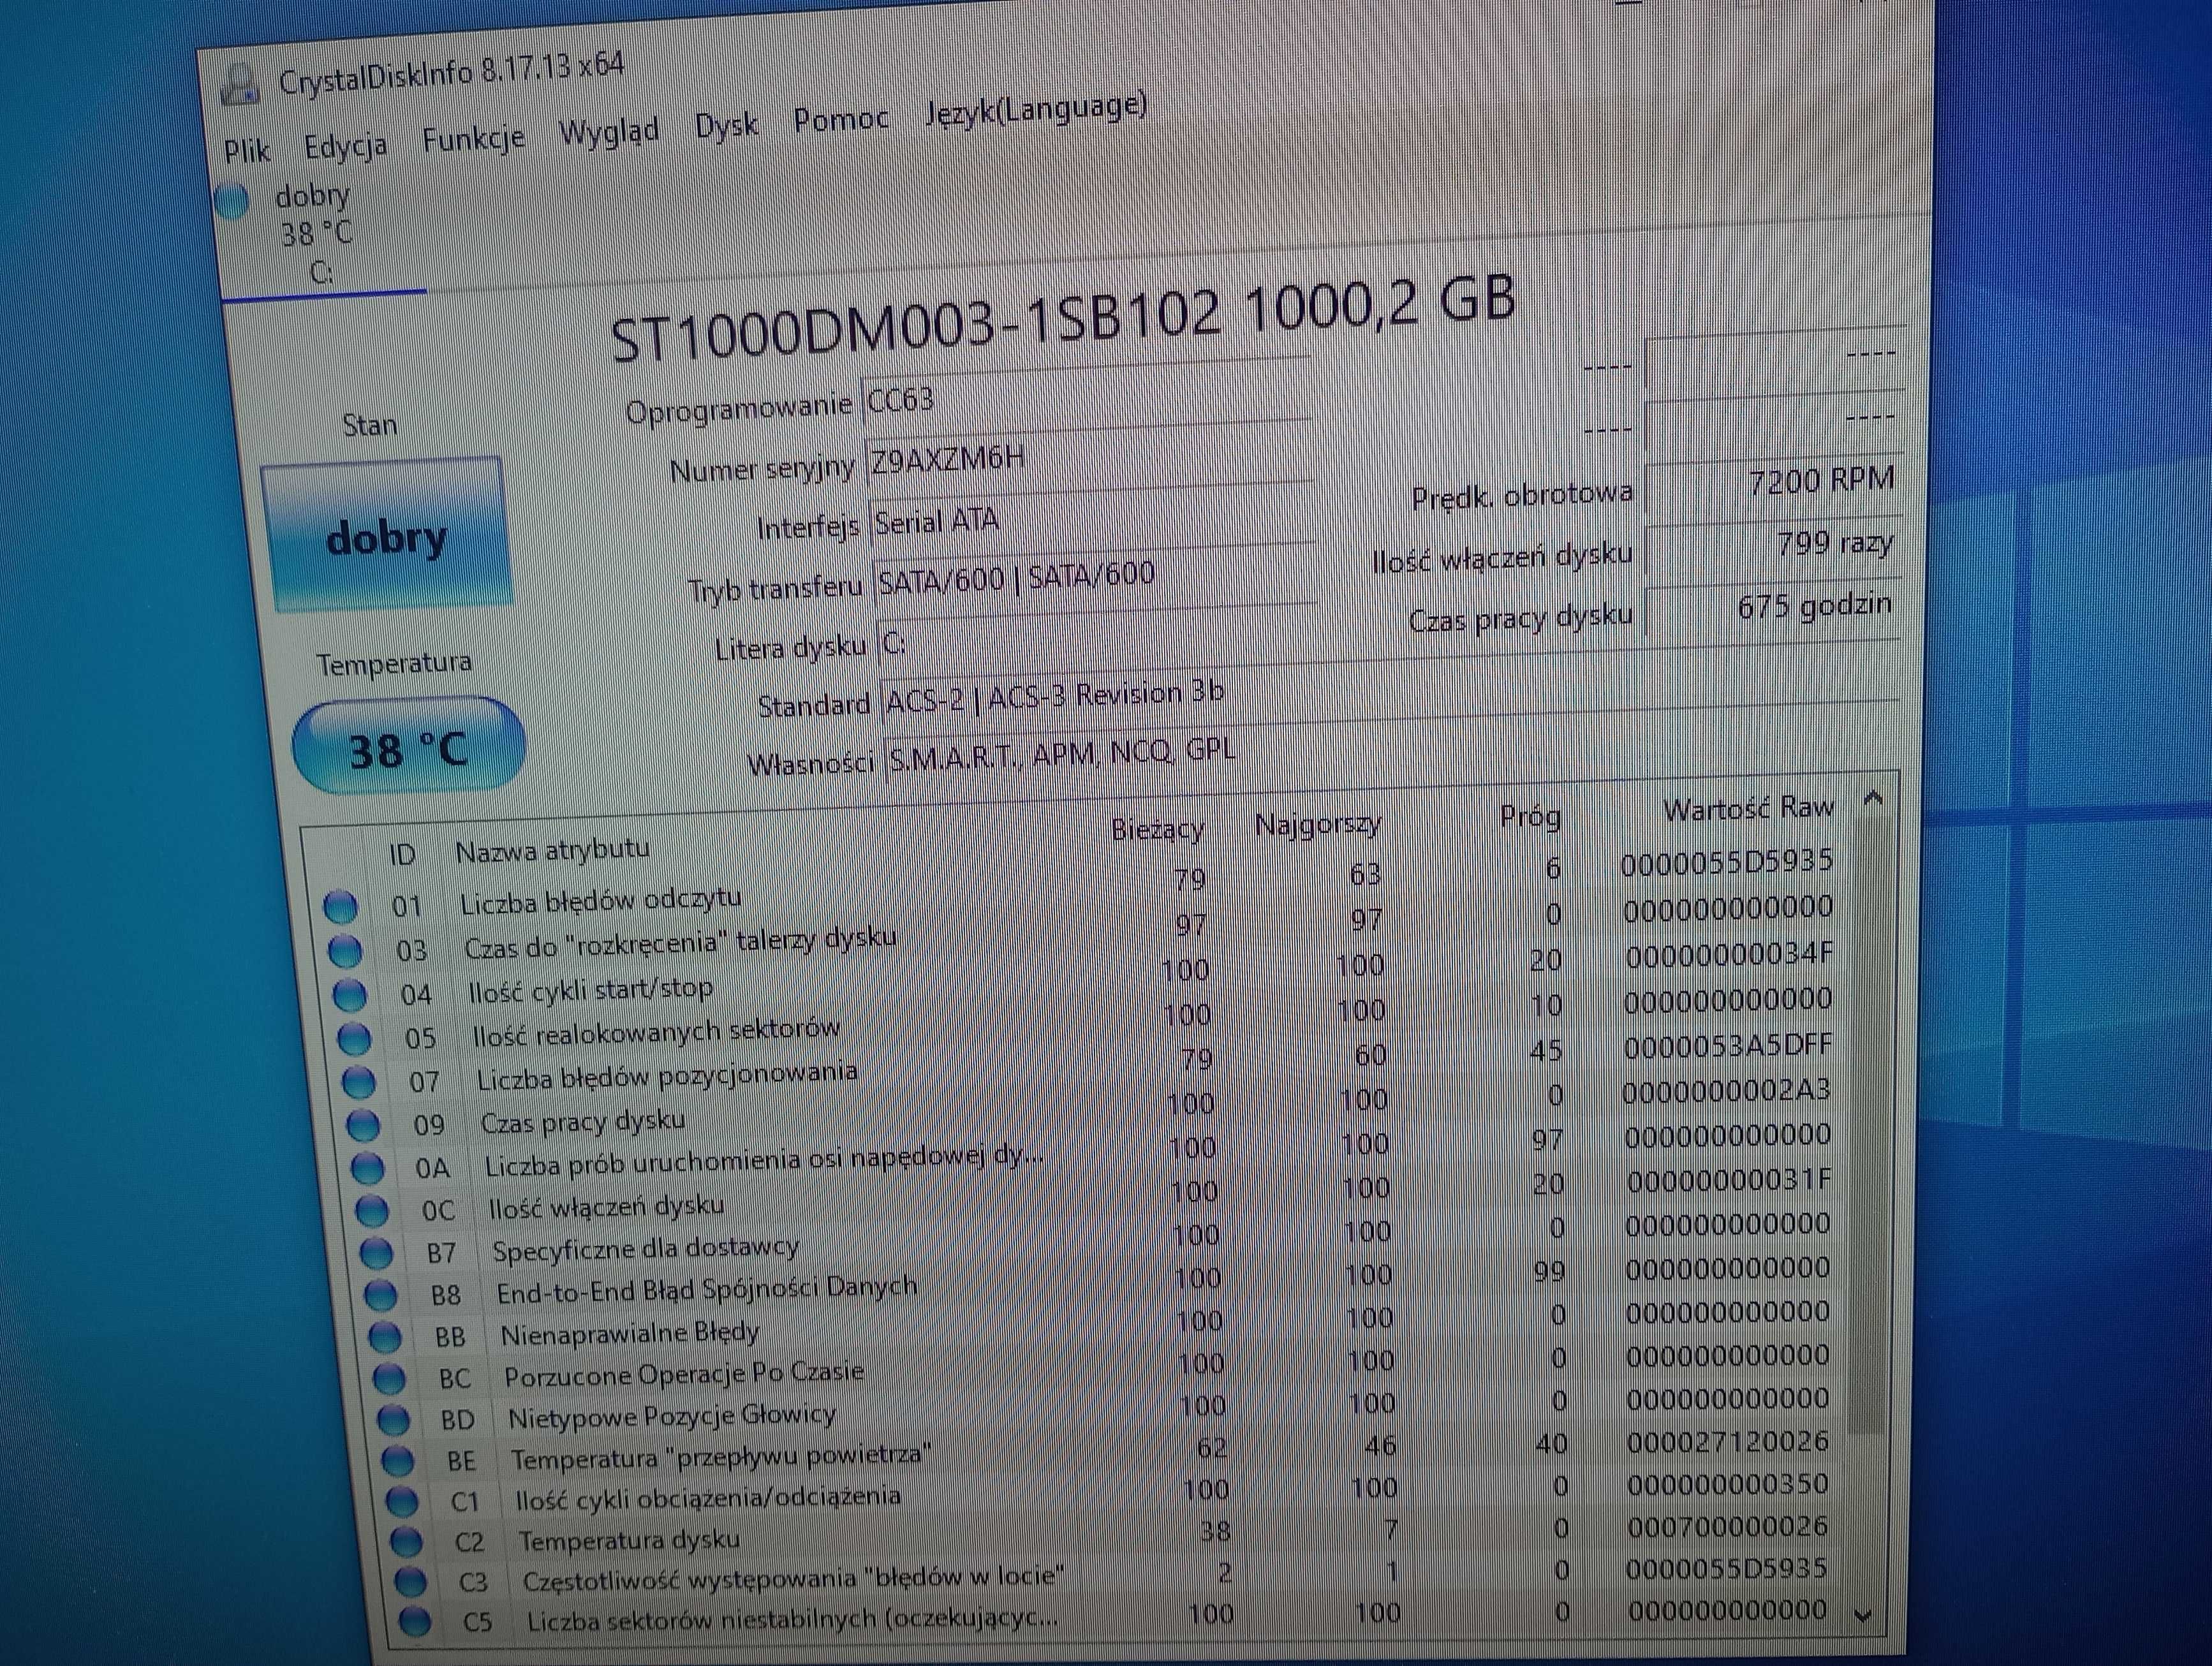2212x1666 pixels.
Task: Click the Bieżący column header
Action: (1157, 829)
